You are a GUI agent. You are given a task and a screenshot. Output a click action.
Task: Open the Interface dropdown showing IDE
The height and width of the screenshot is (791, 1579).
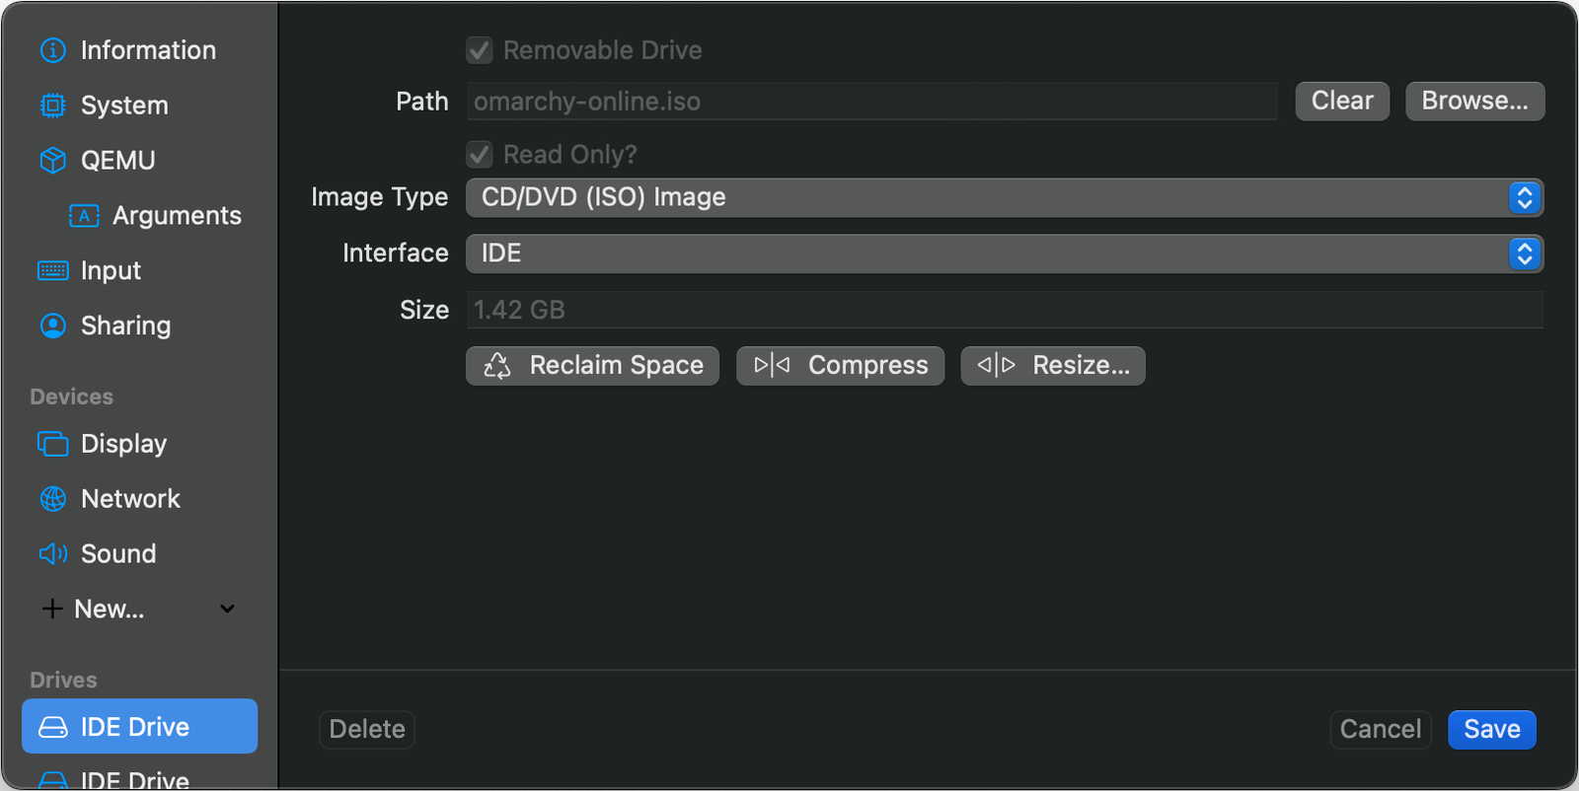(1004, 253)
